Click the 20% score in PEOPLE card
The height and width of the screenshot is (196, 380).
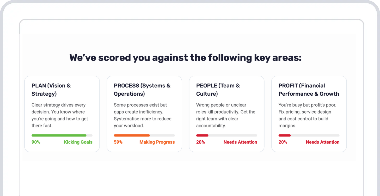pos(200,142)
